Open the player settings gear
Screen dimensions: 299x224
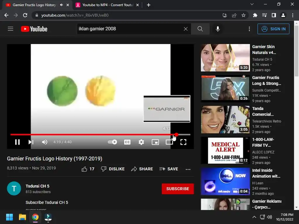tap(141, 142)
